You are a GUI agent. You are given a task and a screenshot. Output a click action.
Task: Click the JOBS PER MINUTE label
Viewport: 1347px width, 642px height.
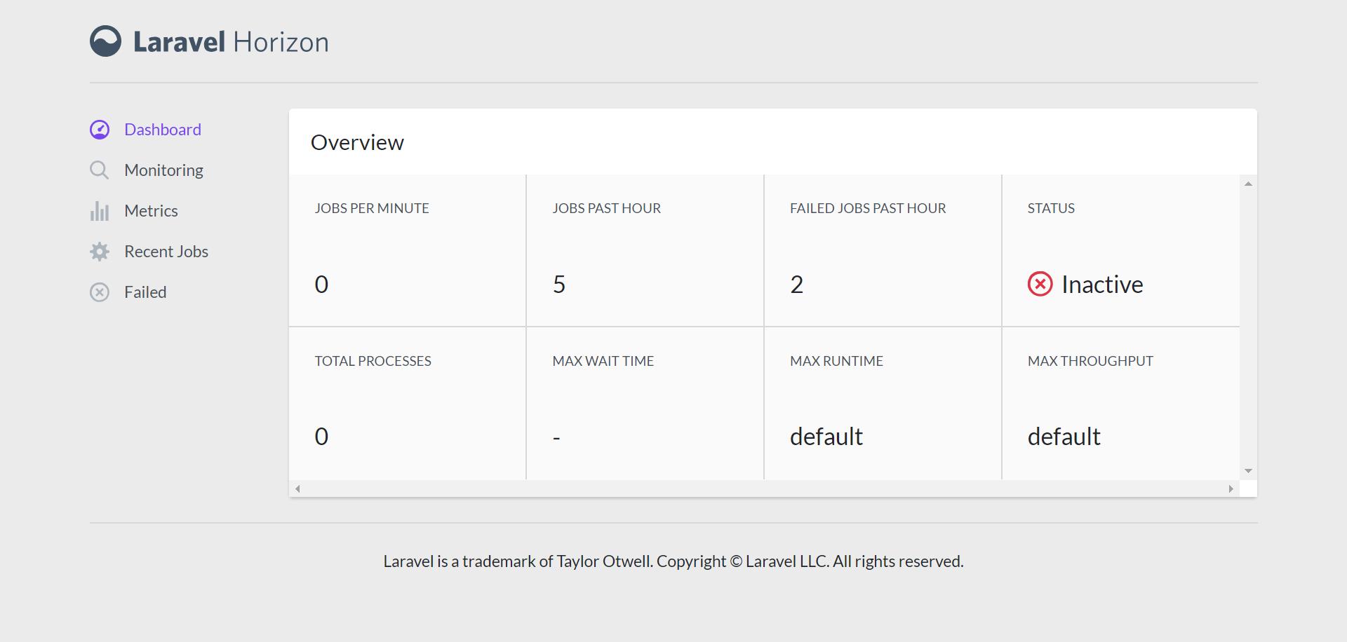pyautogui.click(x=372, y=208)
